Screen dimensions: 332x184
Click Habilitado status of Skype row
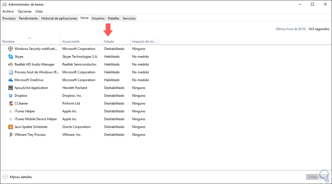(x=112, y=57)
